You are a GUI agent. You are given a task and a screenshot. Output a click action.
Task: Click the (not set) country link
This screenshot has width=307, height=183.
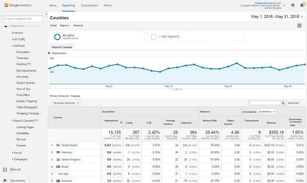tap(63, 174)
